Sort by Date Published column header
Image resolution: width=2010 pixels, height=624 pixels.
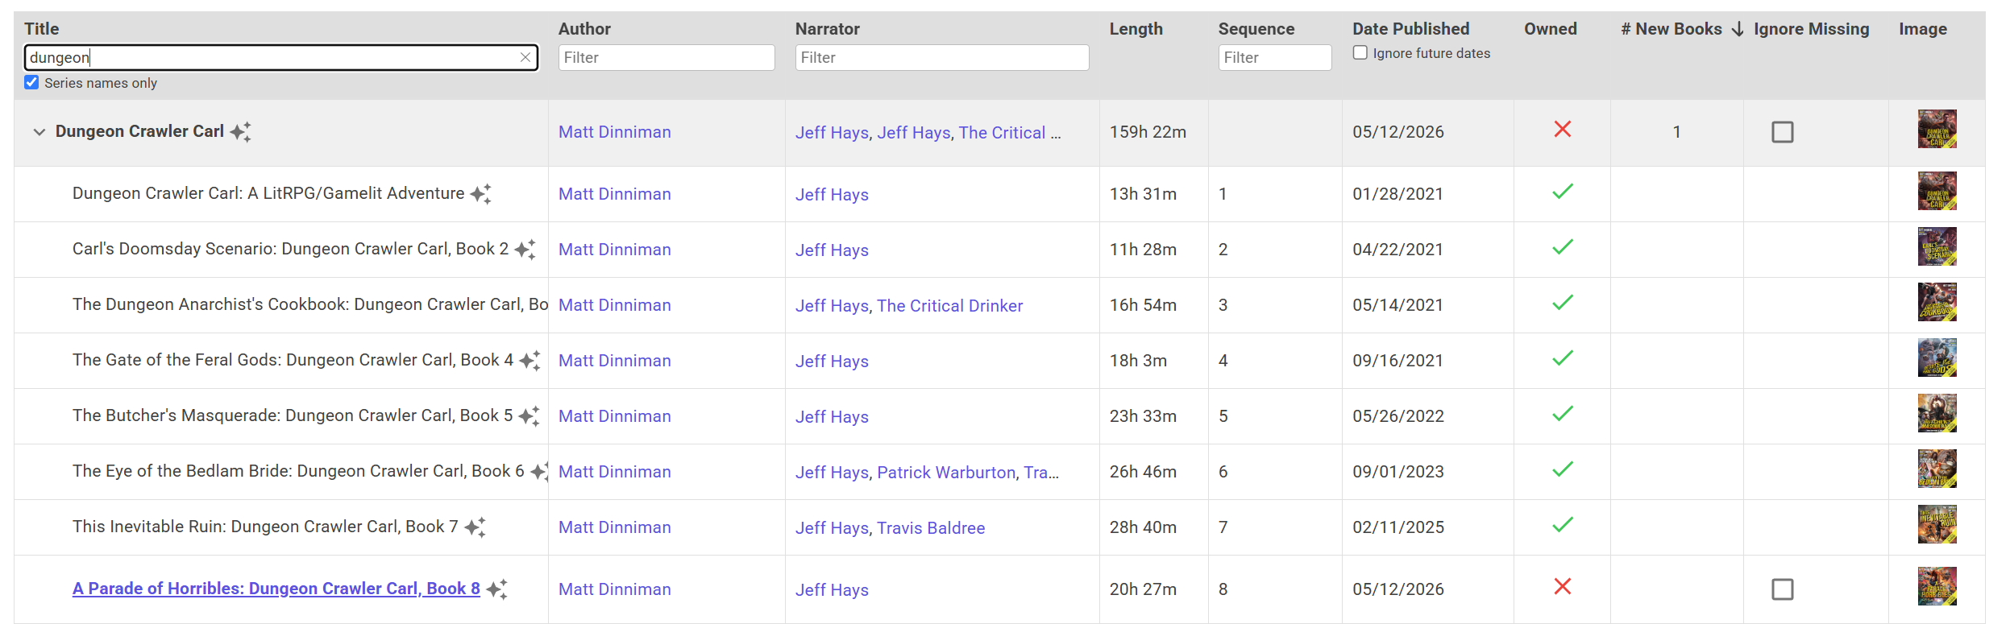1410,29
